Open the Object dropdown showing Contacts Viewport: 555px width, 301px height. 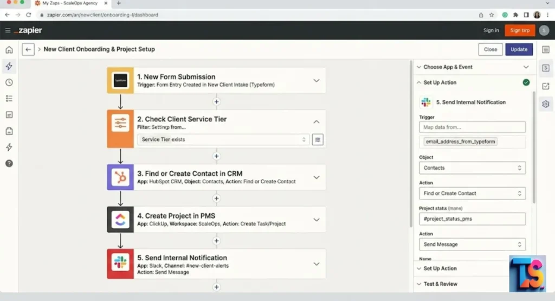(x=472, y=168)
